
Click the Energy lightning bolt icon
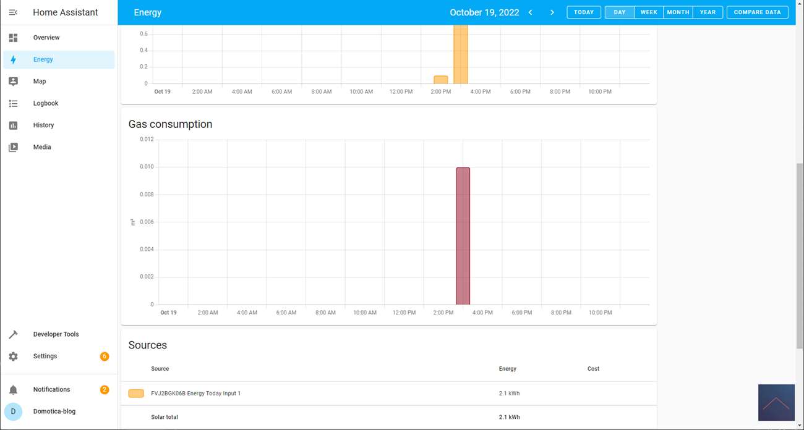[13, 60]
